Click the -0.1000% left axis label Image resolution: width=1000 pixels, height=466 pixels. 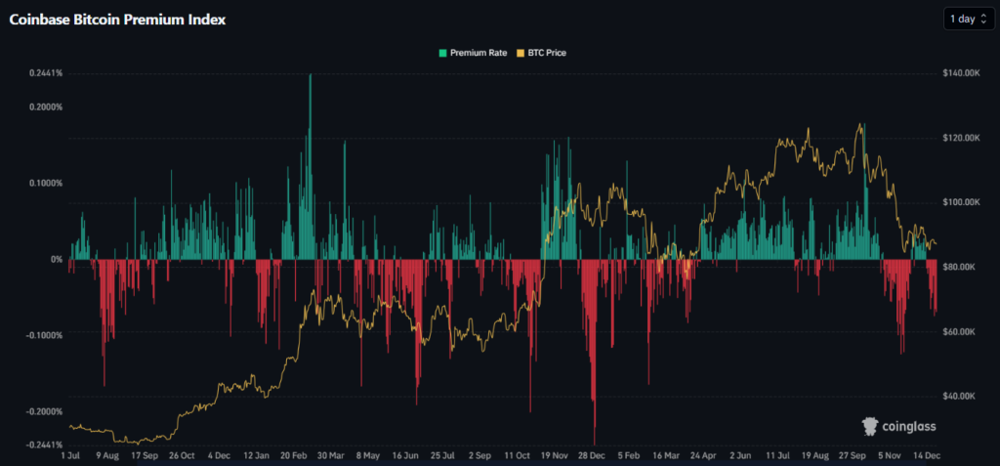[x=45, y=335]
